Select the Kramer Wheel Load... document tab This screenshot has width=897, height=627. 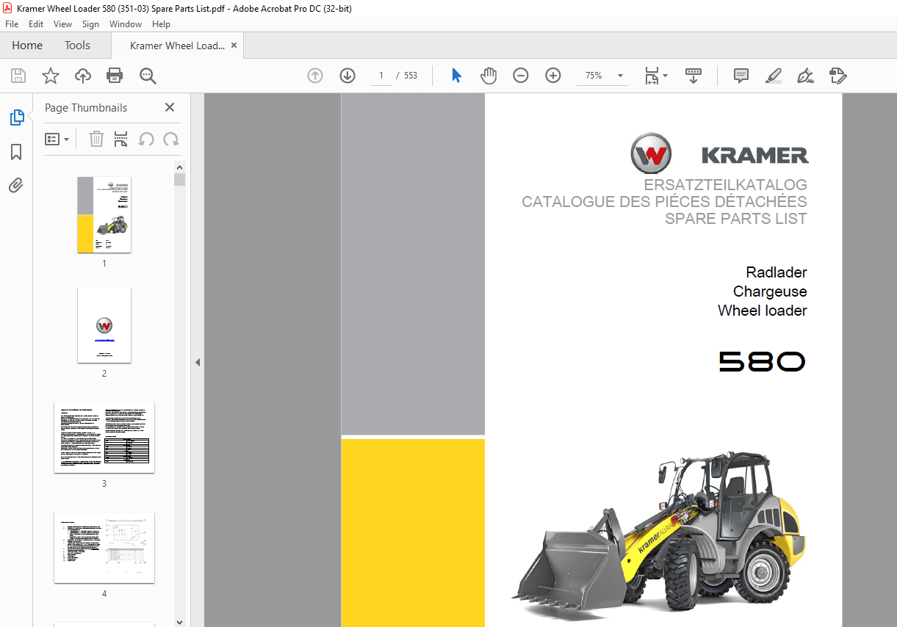coord(177,46)
